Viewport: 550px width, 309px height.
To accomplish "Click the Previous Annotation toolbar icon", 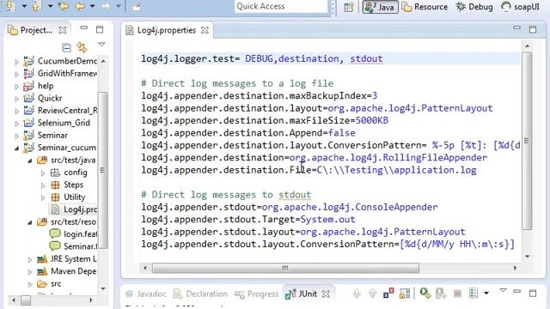I will 36,6.
